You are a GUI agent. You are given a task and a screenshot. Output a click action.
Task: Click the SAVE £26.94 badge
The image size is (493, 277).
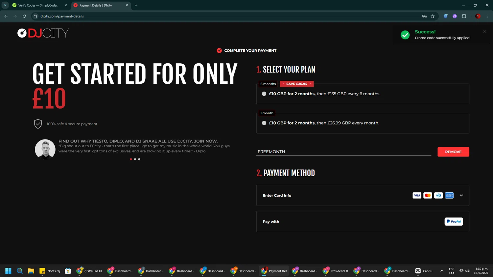(297, 84)
